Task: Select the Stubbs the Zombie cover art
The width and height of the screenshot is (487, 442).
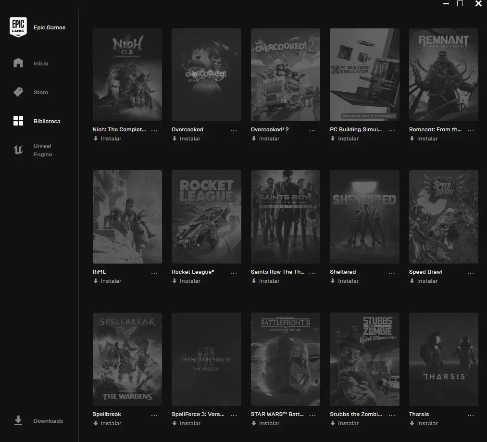Action: click(x=364, y=359)
